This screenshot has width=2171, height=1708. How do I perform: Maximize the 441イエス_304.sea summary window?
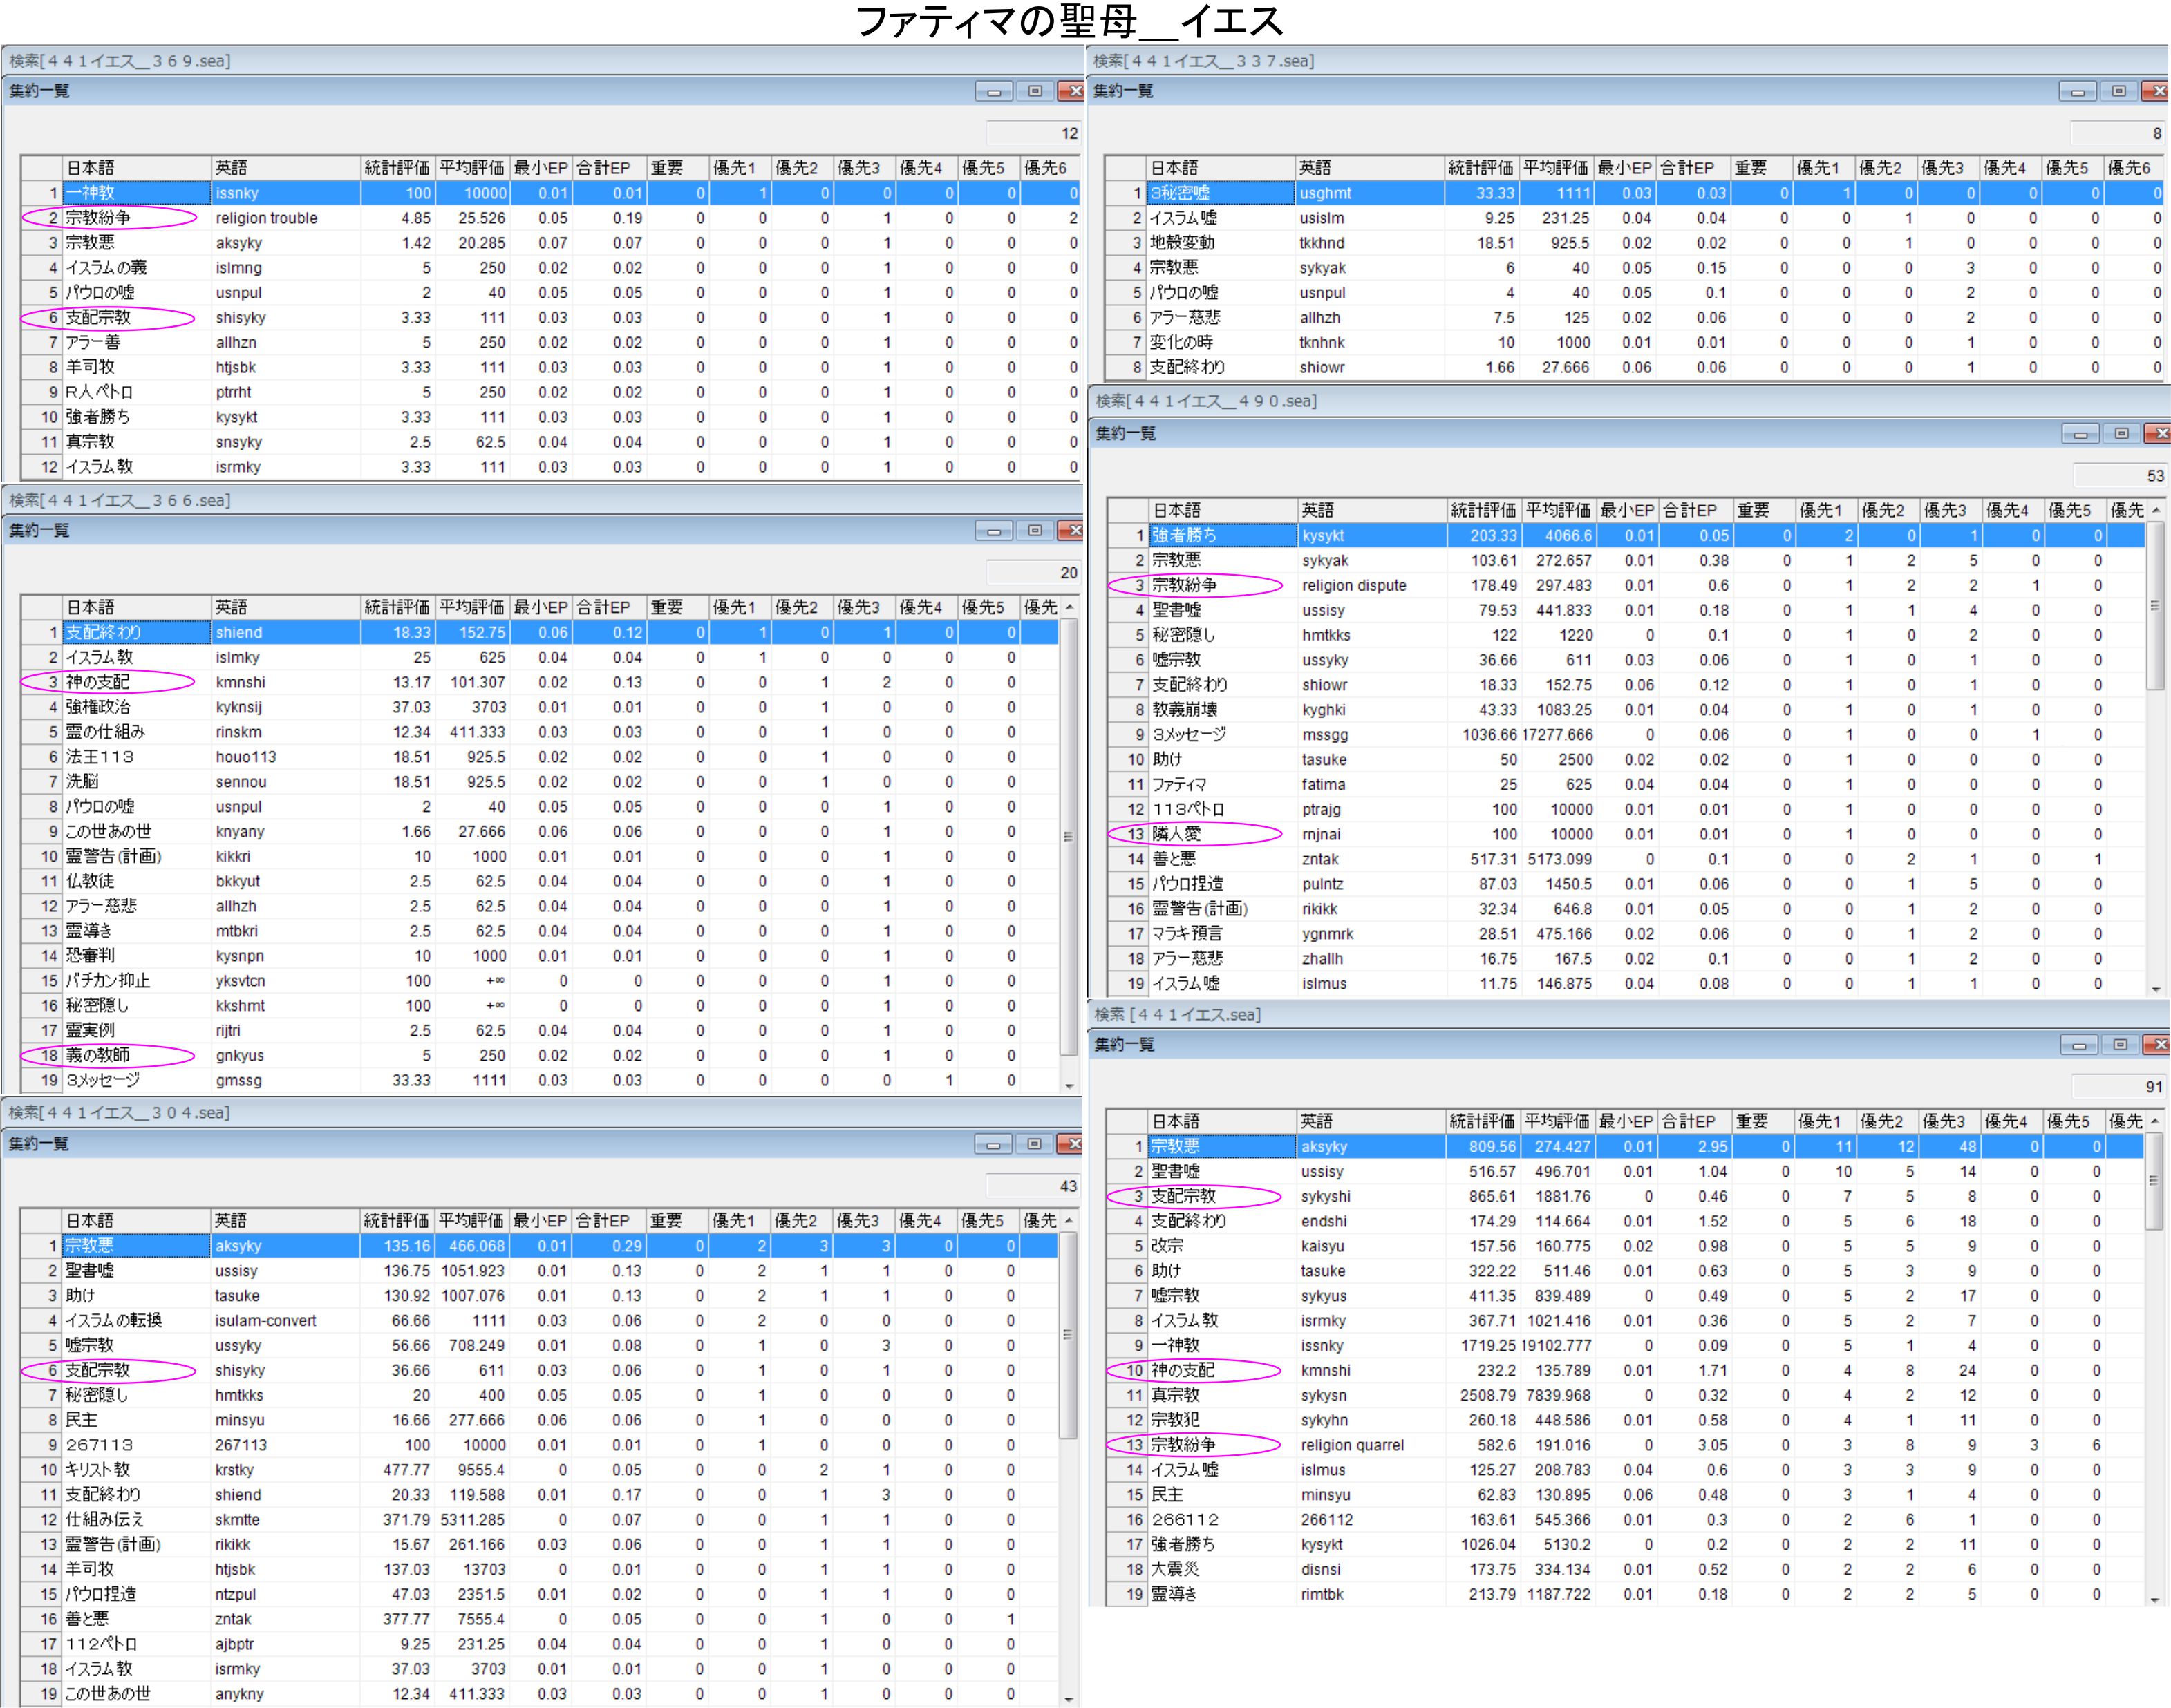[1035, 1144]
